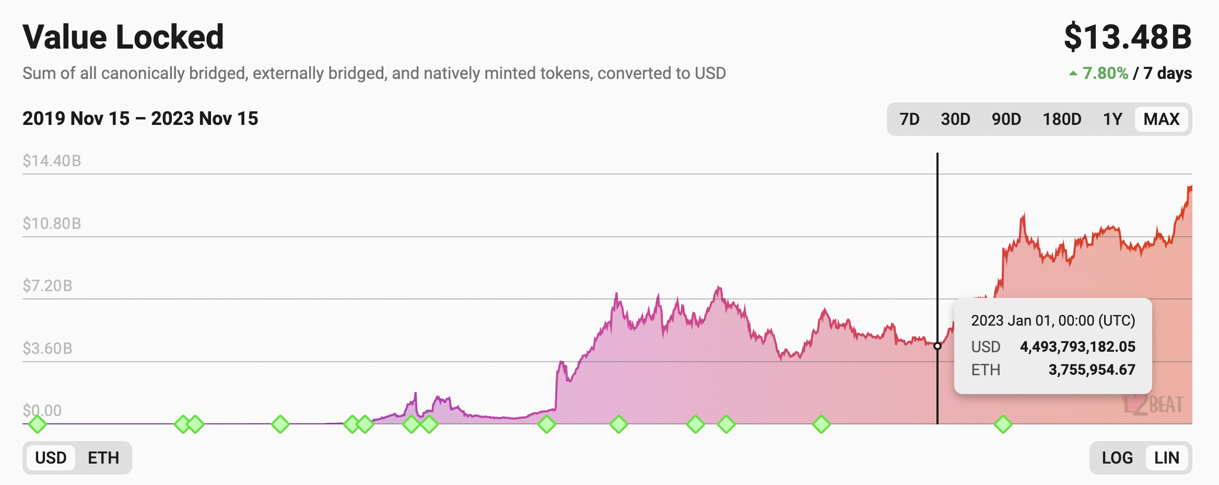Screen dimensions: 1219x485
Task: Switch to the 180D range
Action: [x=1062, y=119]
